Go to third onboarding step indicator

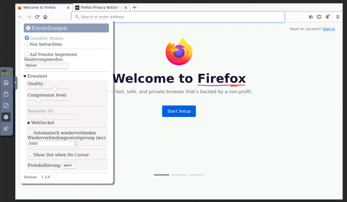[x=196, y=175]
